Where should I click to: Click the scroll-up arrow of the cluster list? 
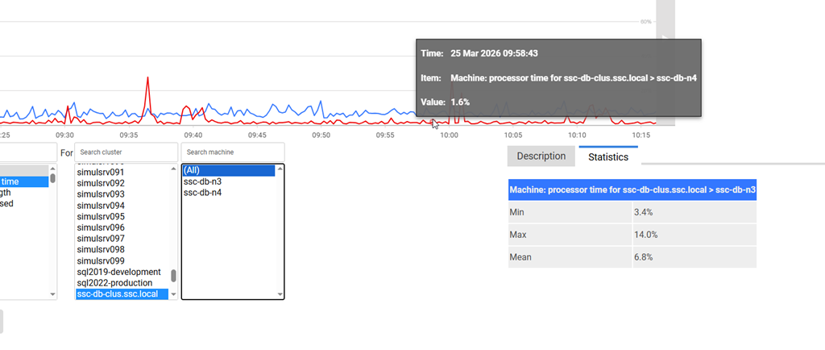(x=173, y=169)
